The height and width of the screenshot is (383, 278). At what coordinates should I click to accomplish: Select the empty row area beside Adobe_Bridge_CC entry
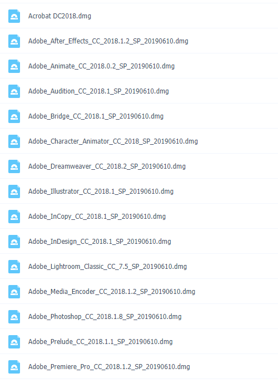coord(220,116)
